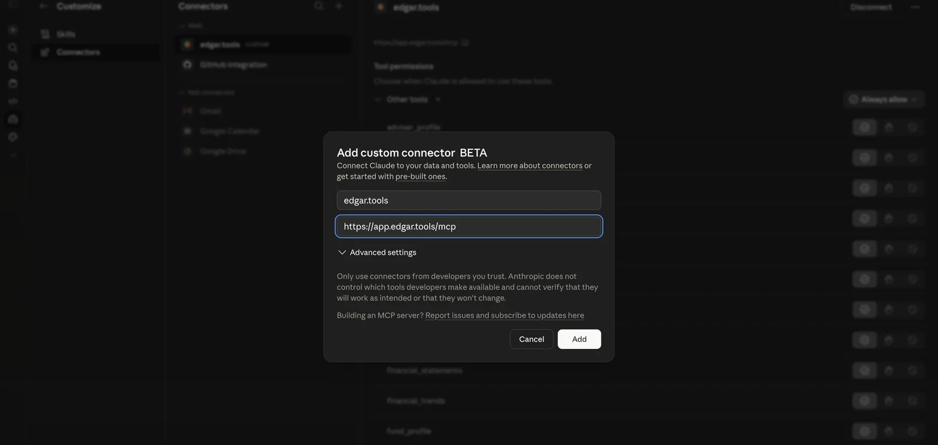
Task: Click the copy icon next to connector URL
Action: tap(465, 43)
